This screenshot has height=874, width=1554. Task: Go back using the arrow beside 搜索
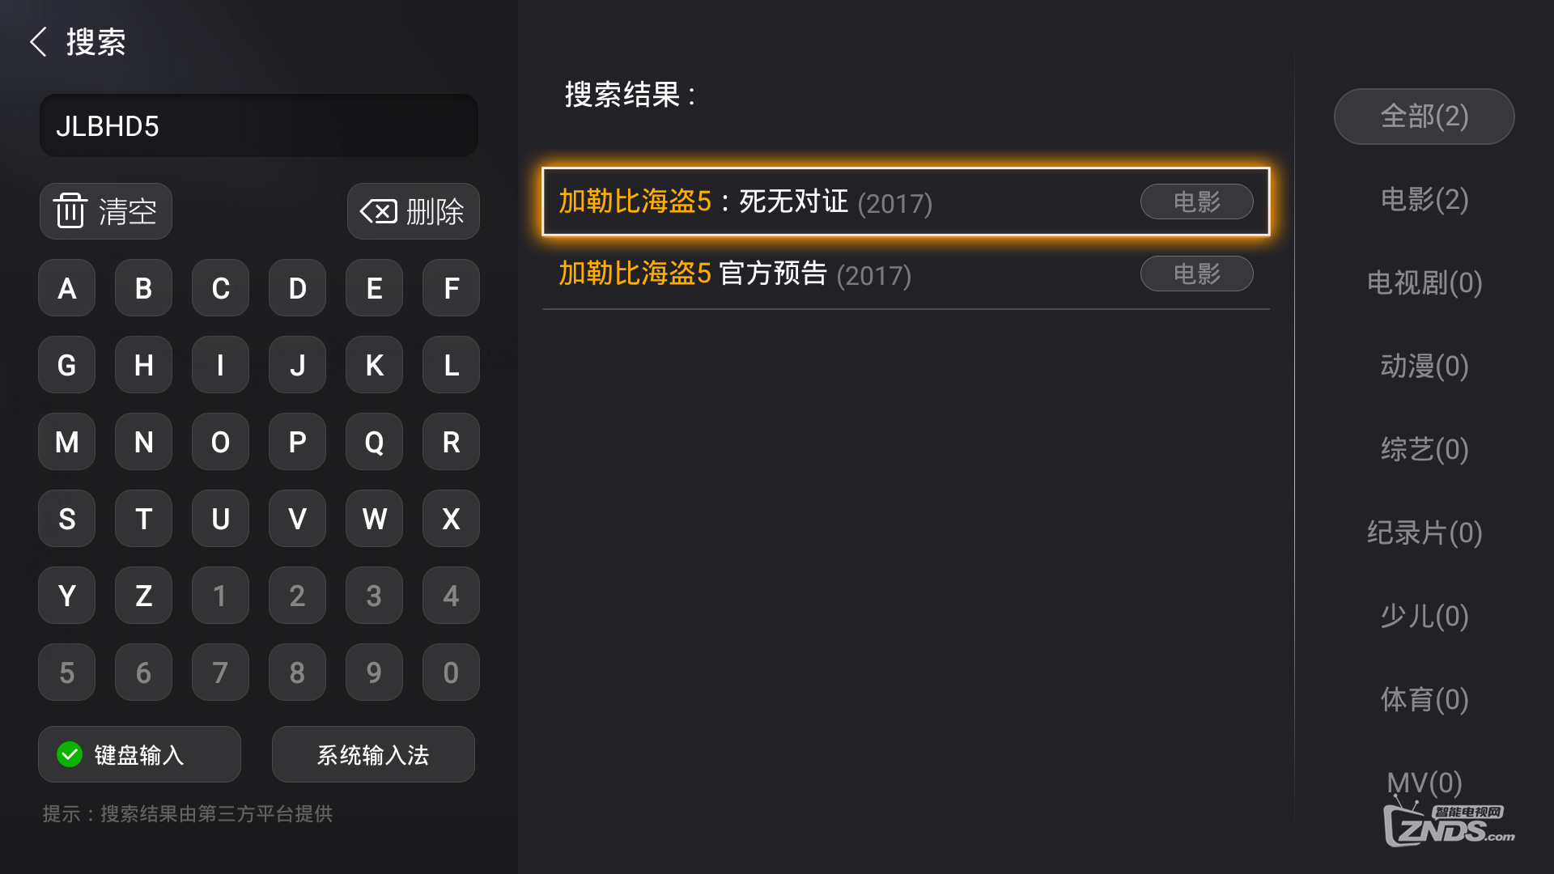[x=38, y=41]
